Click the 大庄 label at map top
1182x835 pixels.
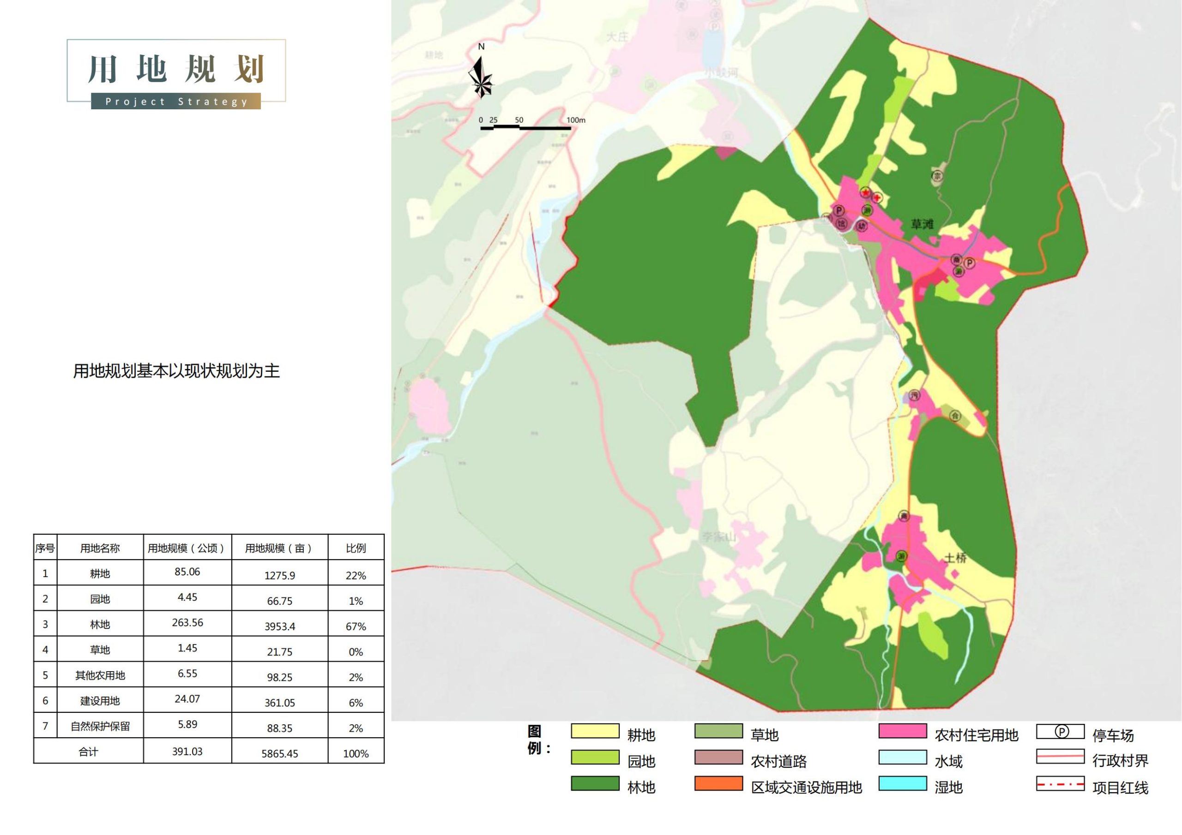617,37
